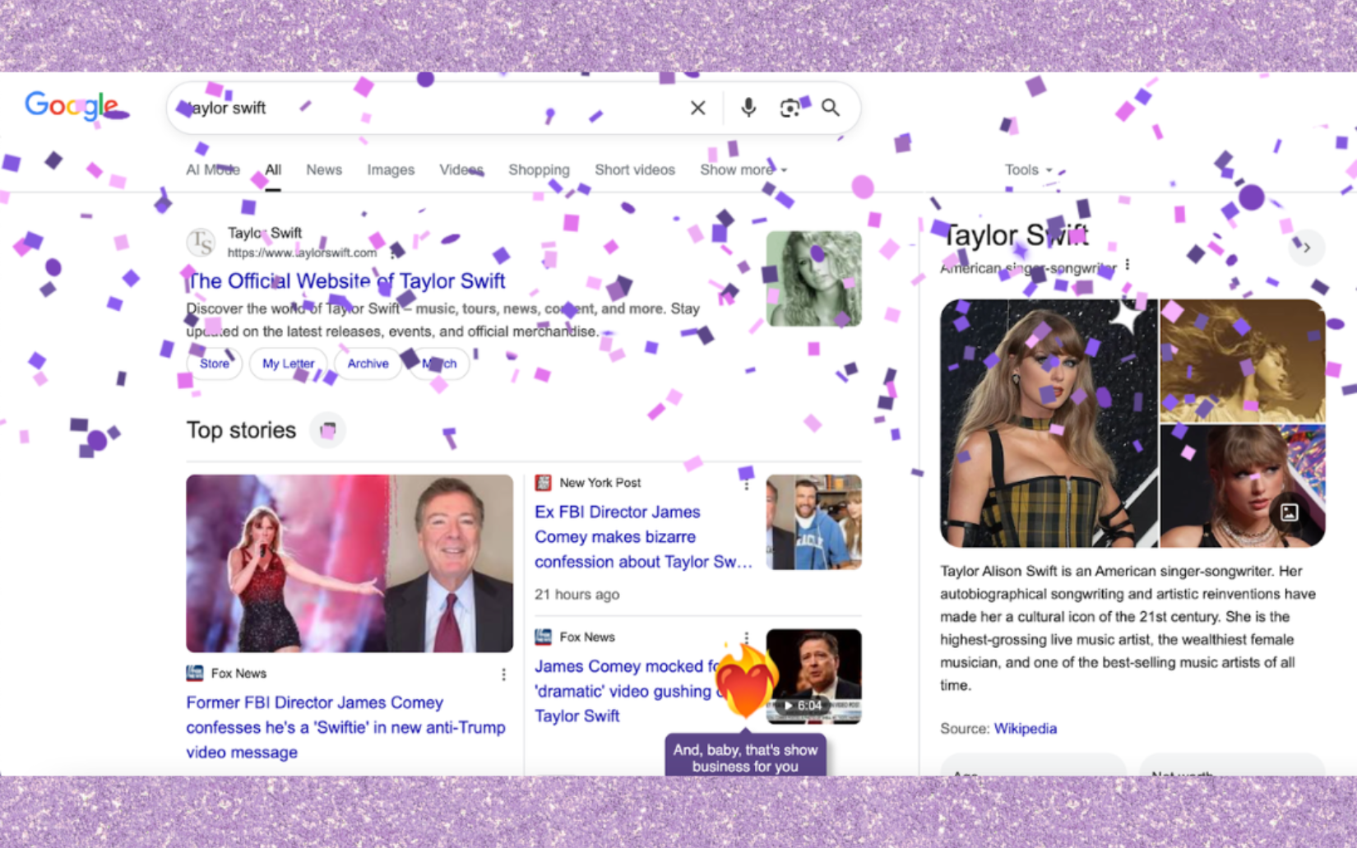This screenshot has height=848, width=1357.
Task: Open three-dot menu for New York Post story
Action: click(x=746, y=484)
